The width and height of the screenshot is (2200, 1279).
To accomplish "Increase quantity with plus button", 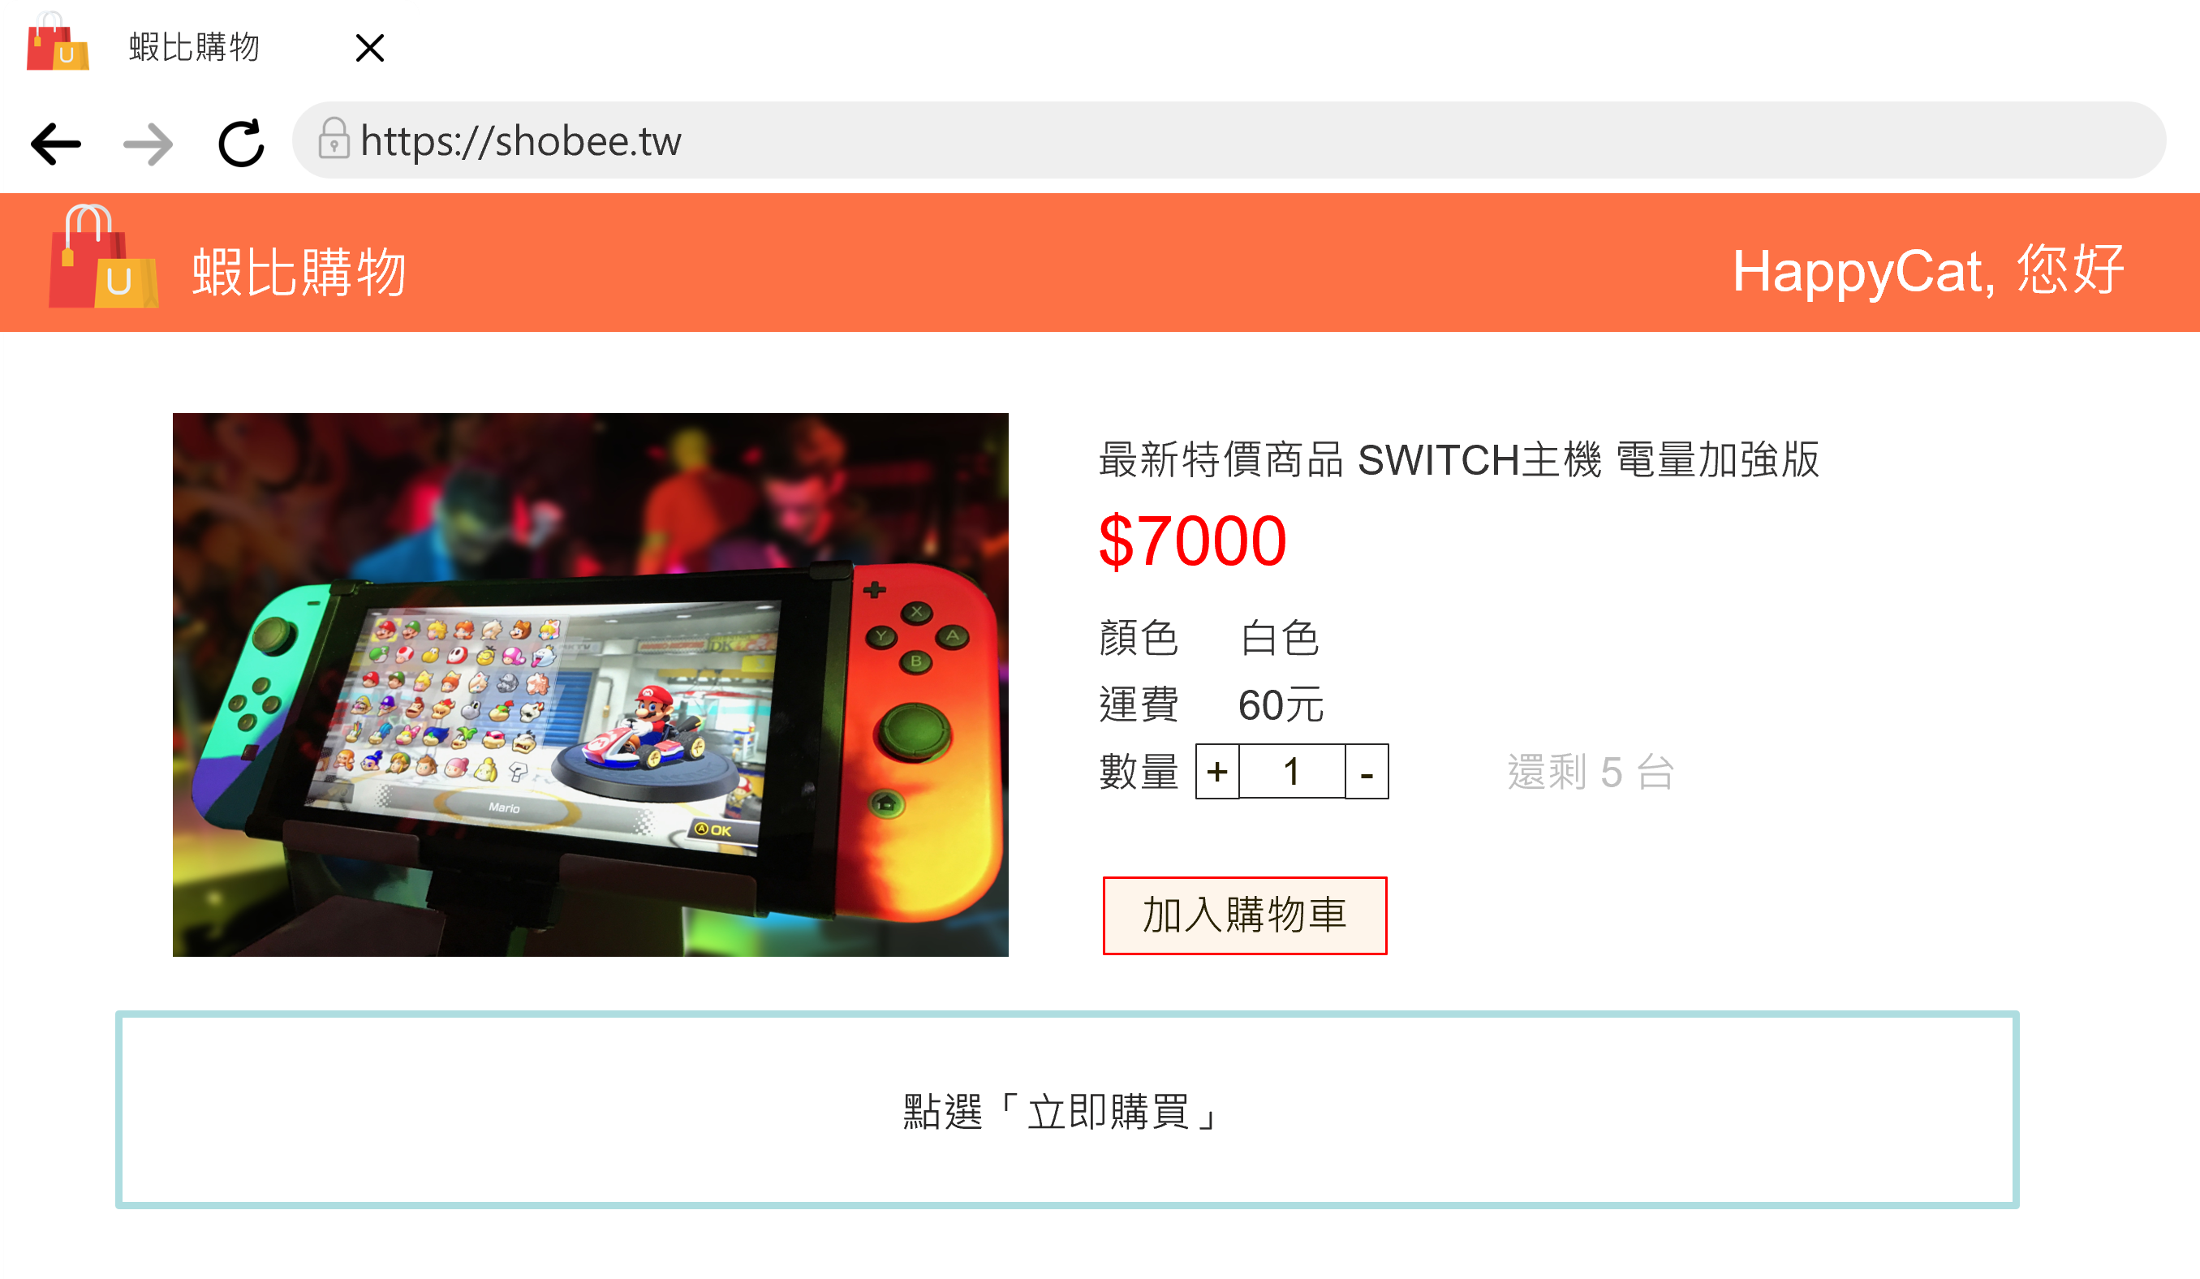I will [x=1217, y=772].
